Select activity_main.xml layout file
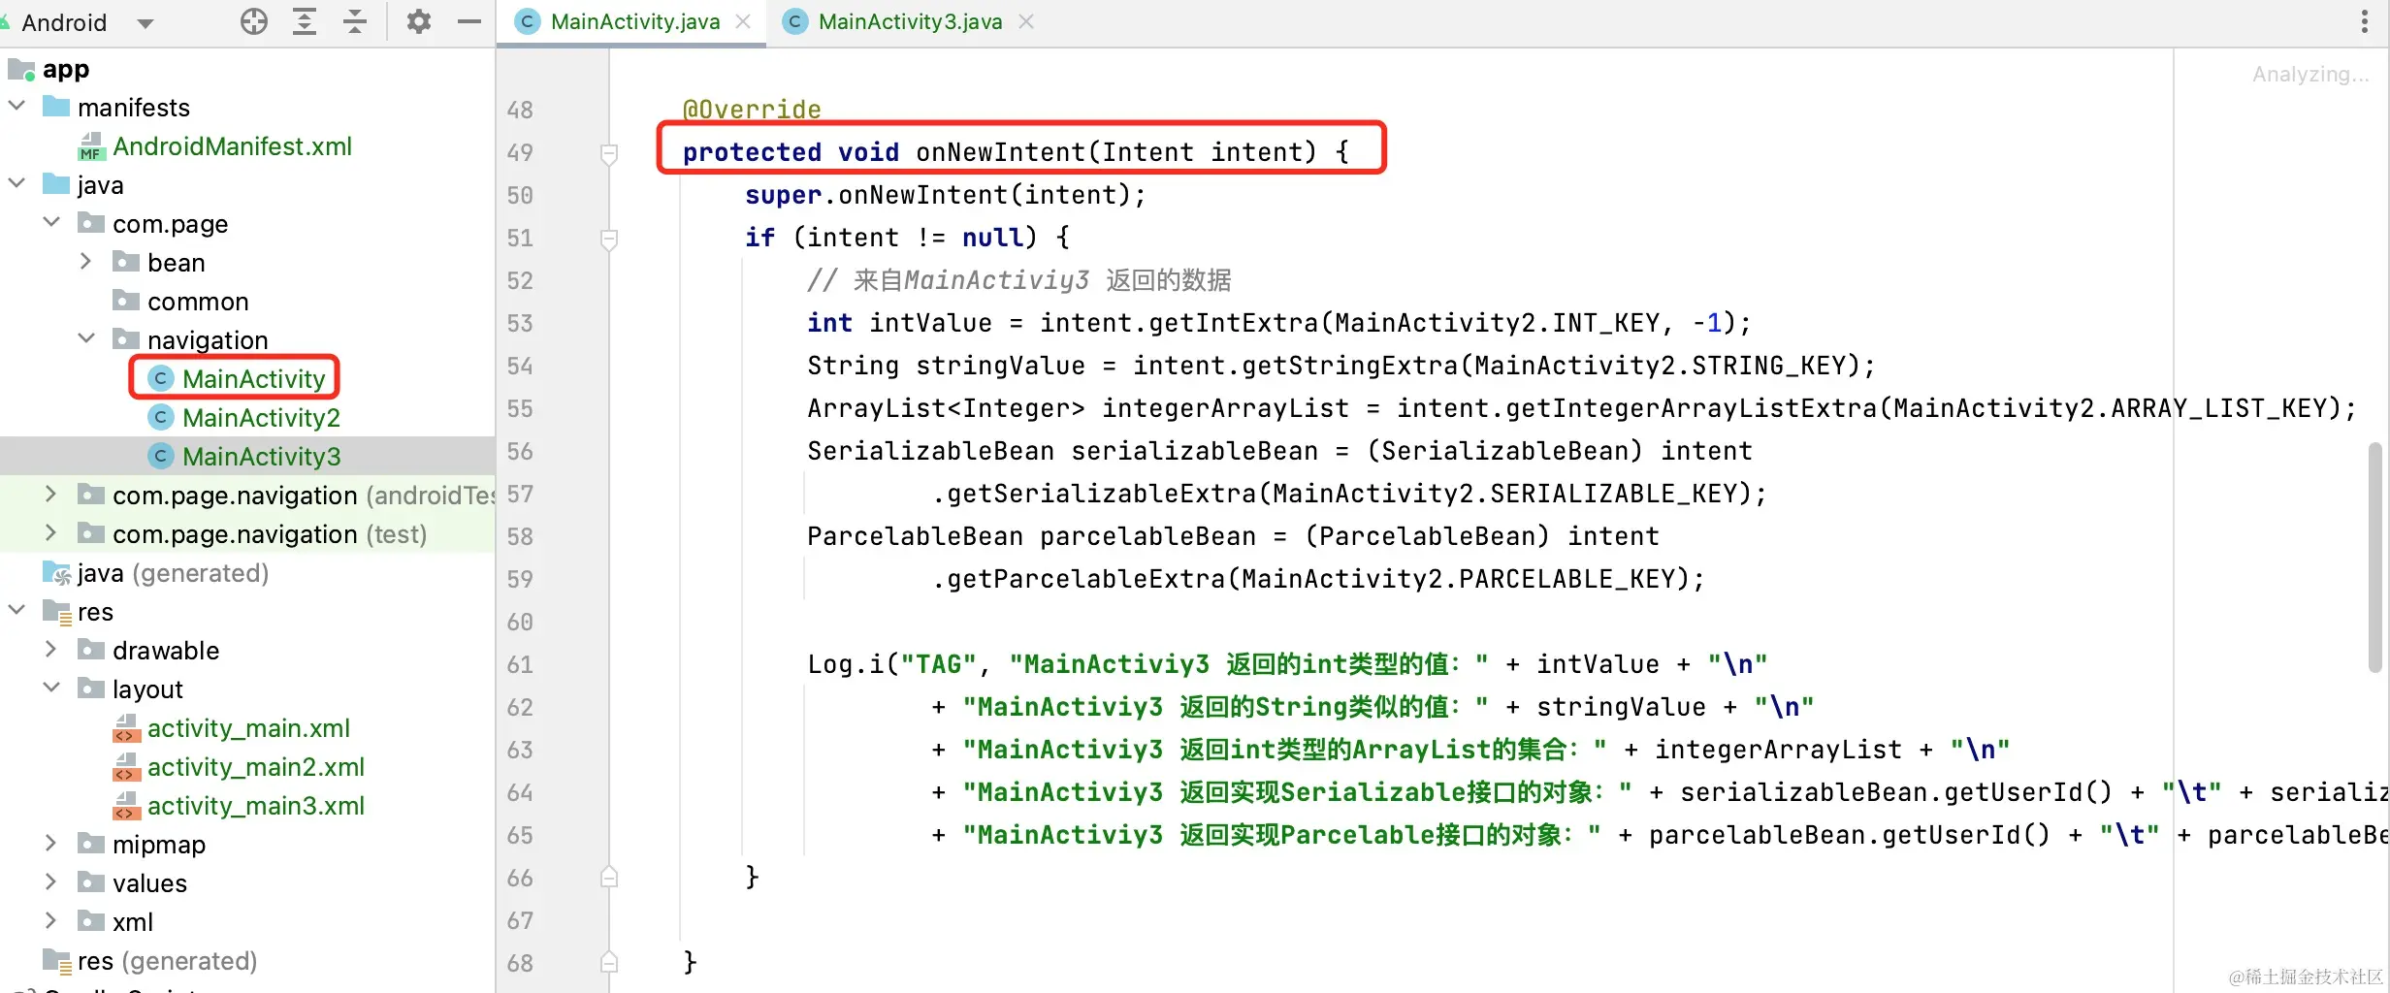Viewport: 2390px width, 993px height. (248, 728)
